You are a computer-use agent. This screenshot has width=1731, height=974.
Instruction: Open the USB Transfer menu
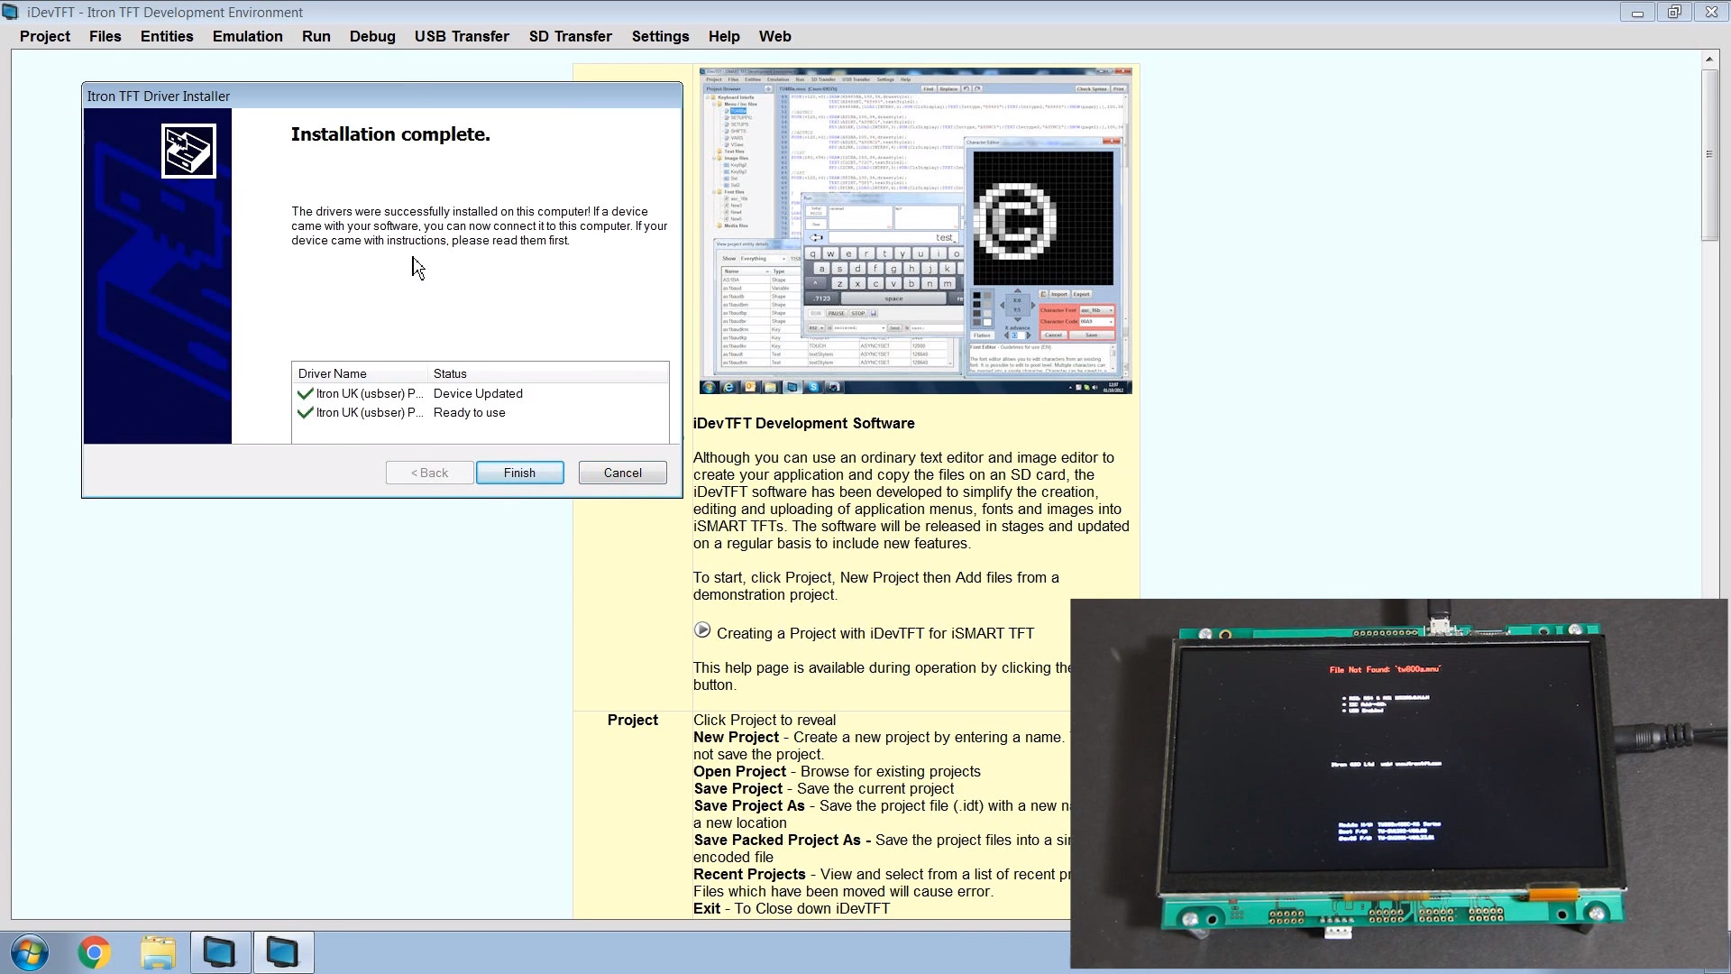(x=462, y=36)
